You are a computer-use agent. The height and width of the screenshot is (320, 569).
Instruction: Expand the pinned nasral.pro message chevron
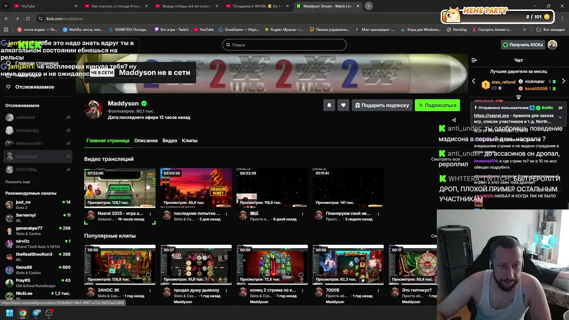tap(560, 117)
